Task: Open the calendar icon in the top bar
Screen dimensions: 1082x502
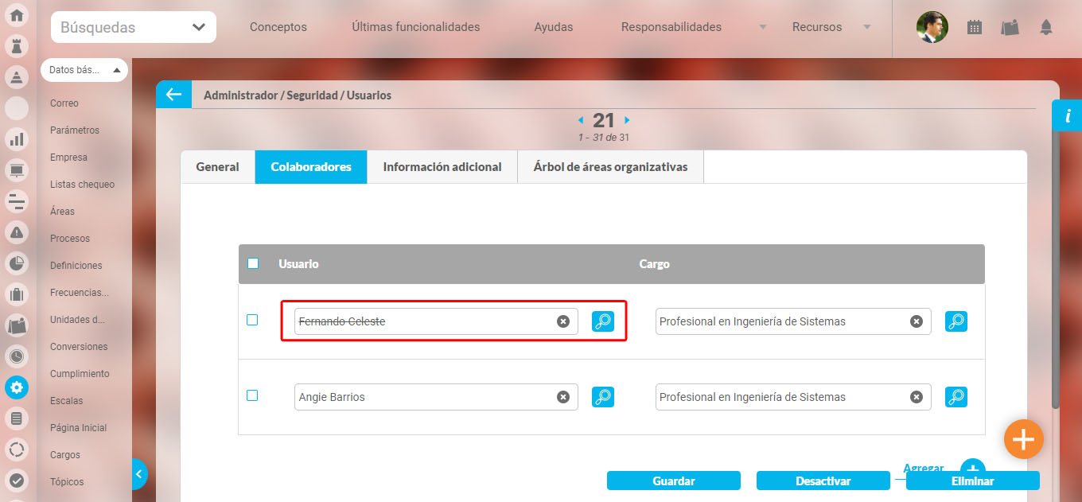Action: tap(974, 27)
